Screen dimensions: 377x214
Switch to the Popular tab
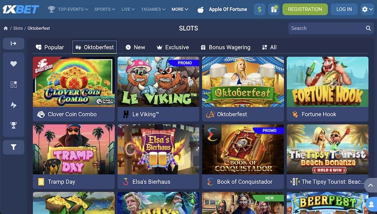[50, 47]
